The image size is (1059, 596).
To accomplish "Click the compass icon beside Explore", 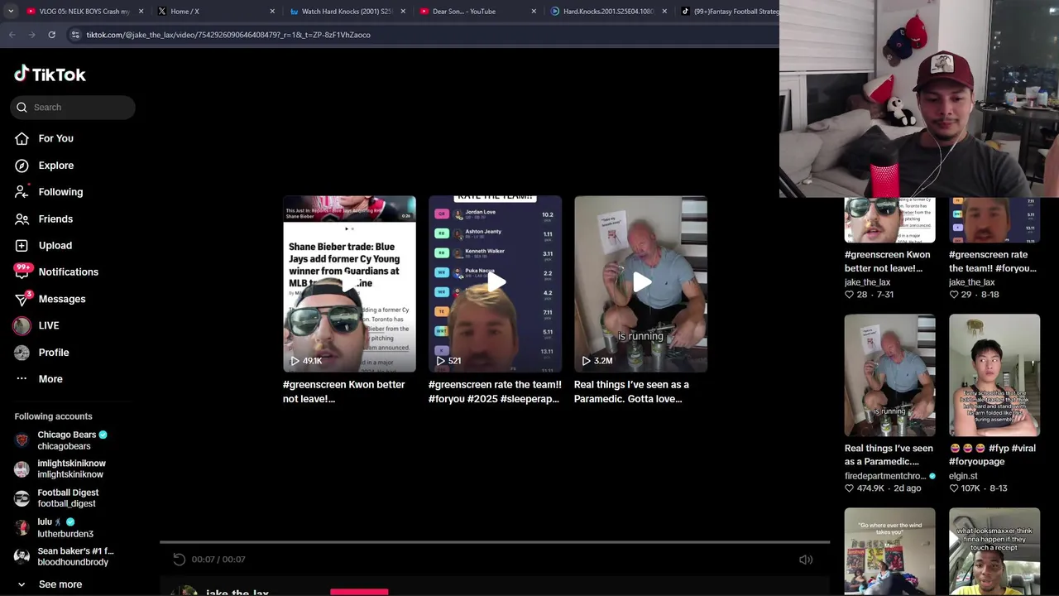I will tap(22, 166).
